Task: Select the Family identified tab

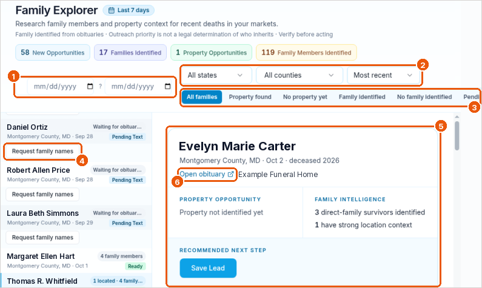Action: tap(362, 97)
